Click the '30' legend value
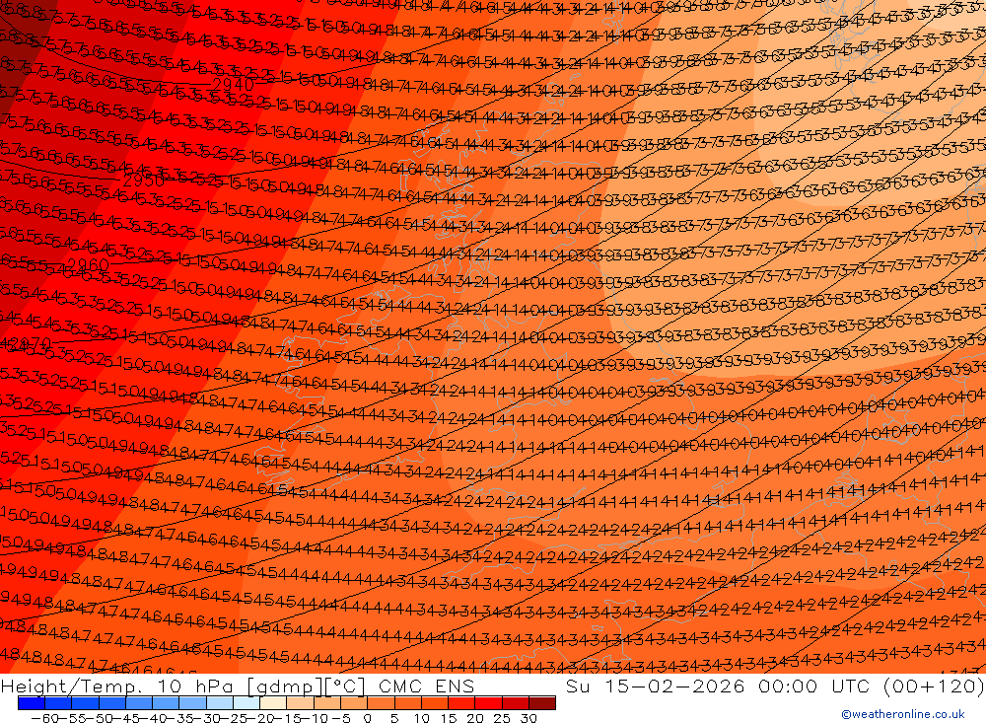Viewport: 986px width, 723px height. pos(528,718)
